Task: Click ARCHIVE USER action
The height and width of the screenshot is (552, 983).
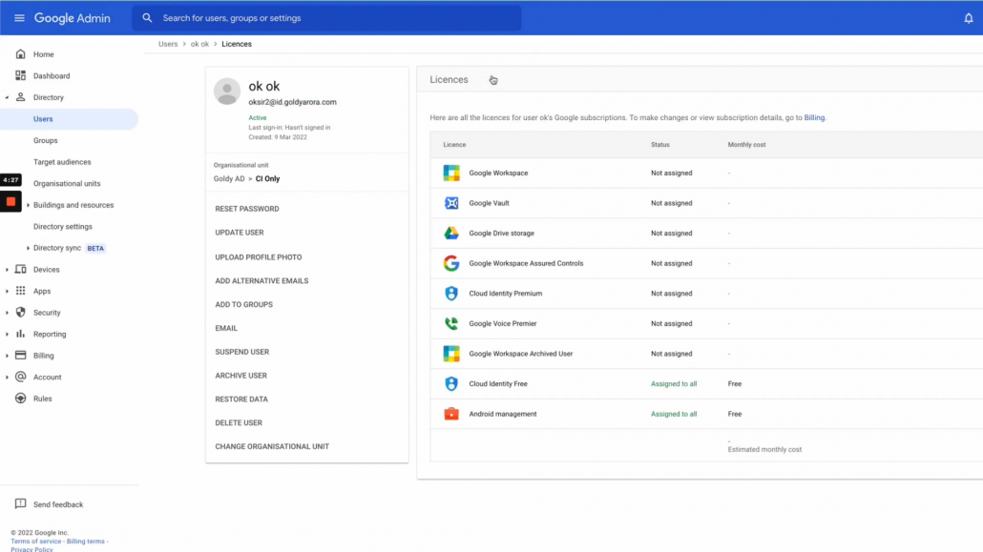Action: pos(241,376)
